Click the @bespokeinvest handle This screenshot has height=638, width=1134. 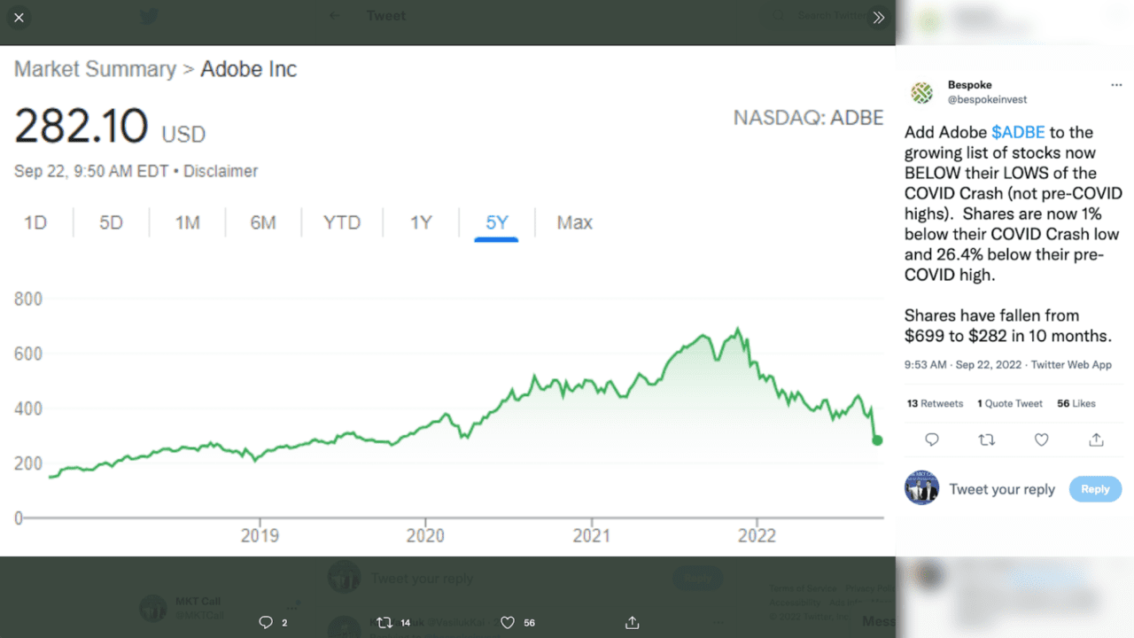987,100
